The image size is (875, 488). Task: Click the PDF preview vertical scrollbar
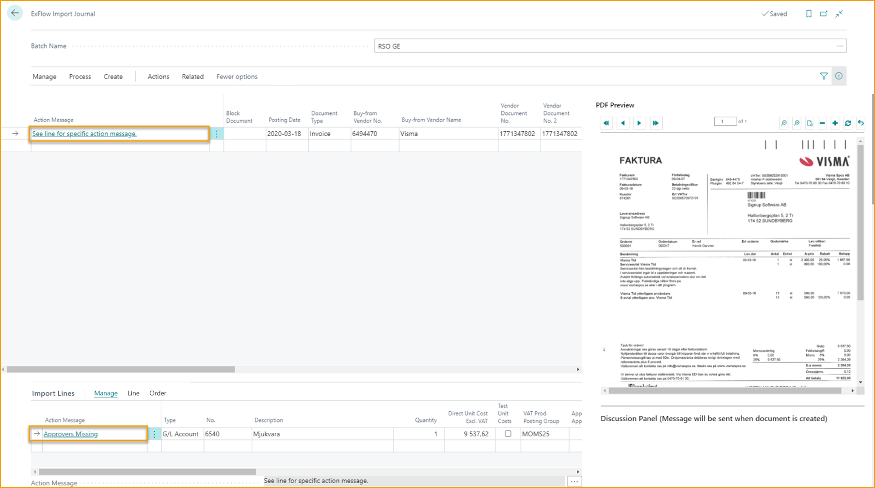[860, 223]
